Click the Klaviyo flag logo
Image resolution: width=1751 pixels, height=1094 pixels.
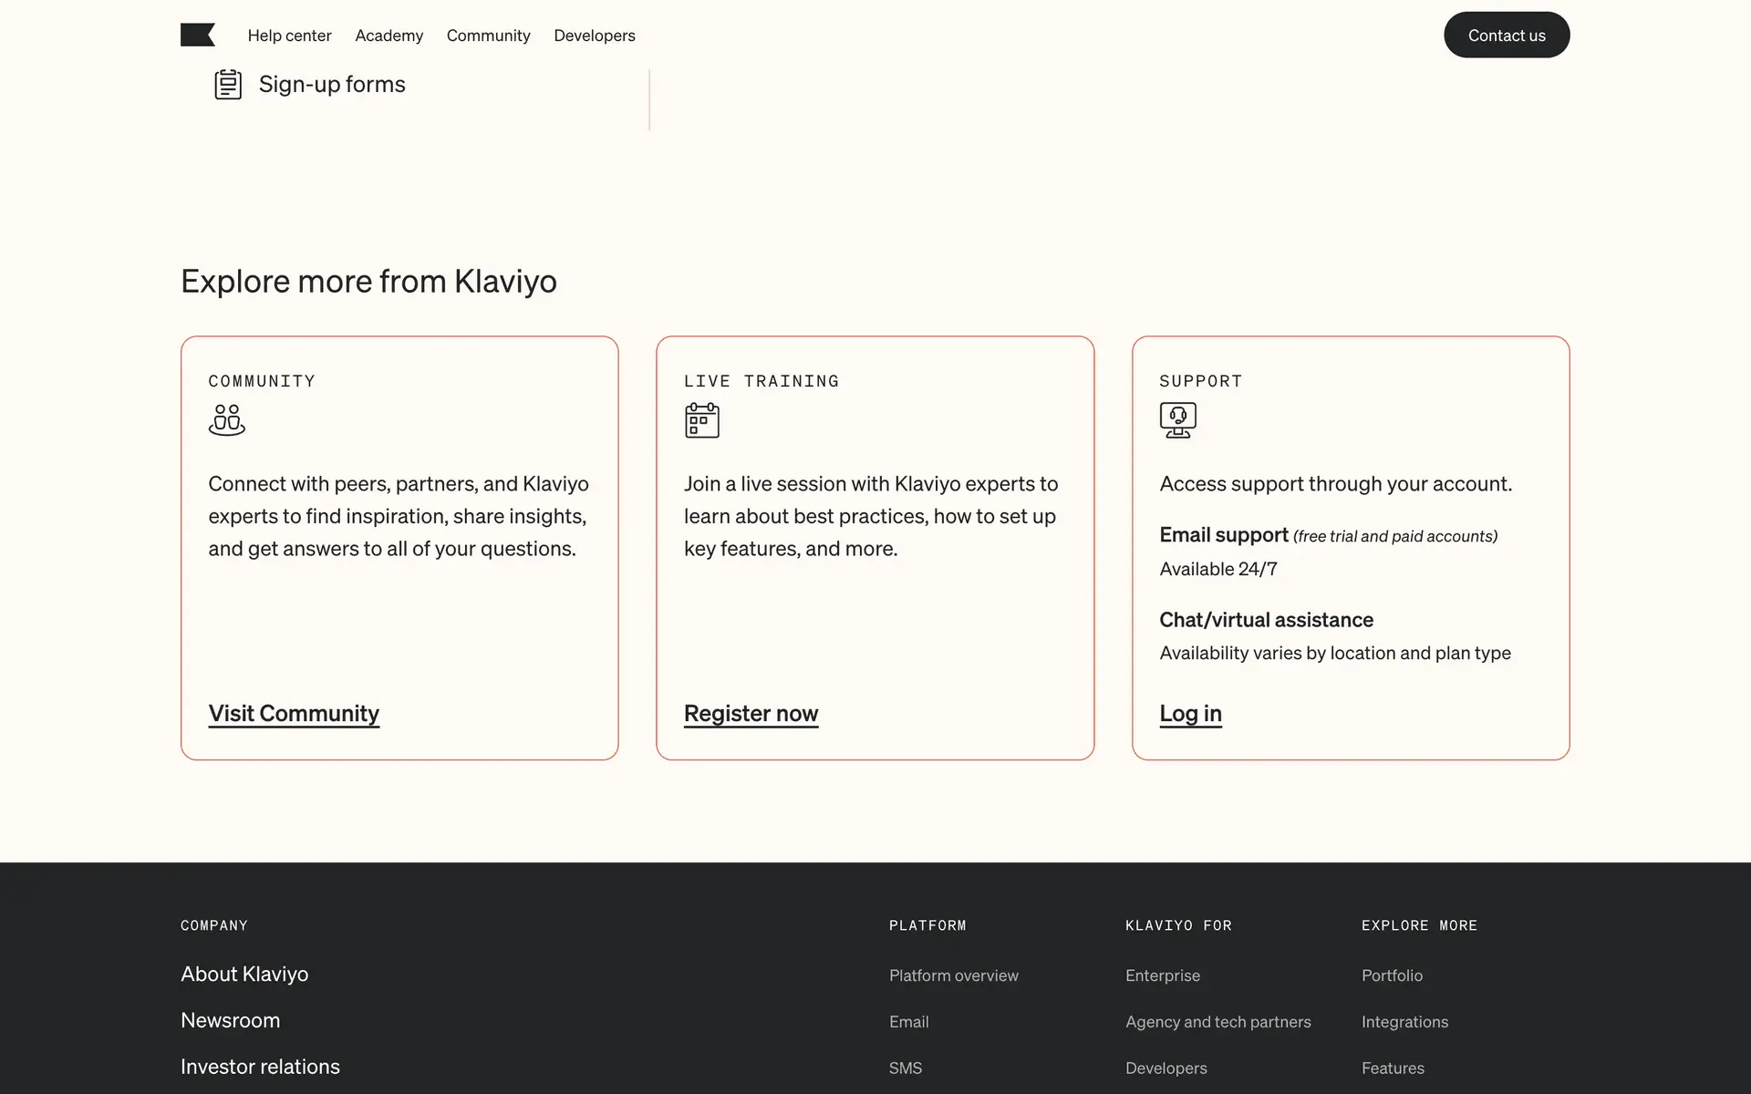pyautogui.click(x=197, y=35)
